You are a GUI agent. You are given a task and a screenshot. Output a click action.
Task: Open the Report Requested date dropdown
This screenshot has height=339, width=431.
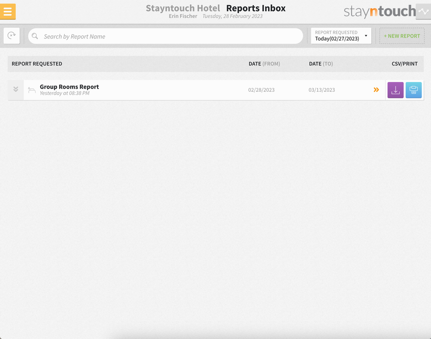pyautogui.click(x=341, y=36)
